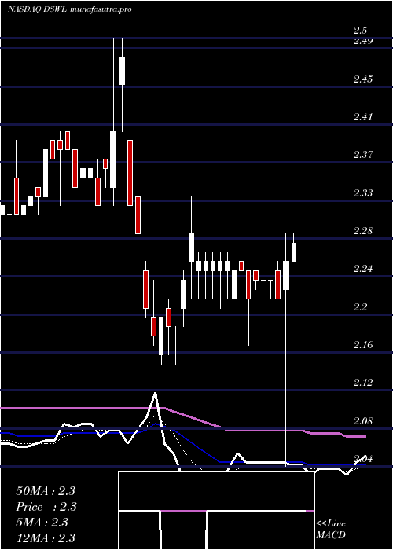393x550 pixels.
Task: Click the Price : 2.3 readout
Action: point(46,507)
